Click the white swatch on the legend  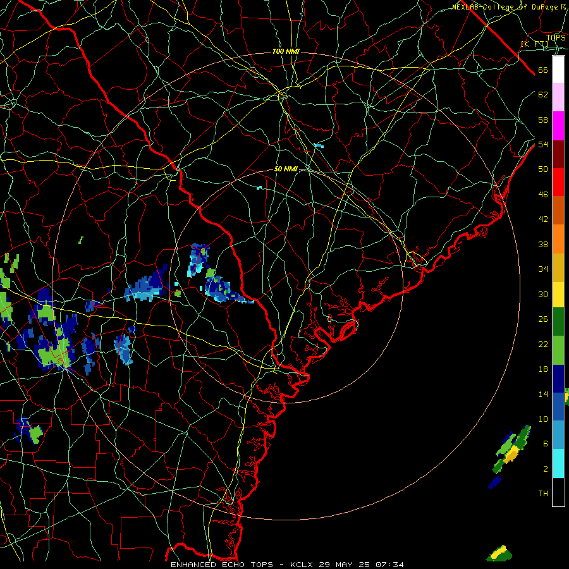558,70
